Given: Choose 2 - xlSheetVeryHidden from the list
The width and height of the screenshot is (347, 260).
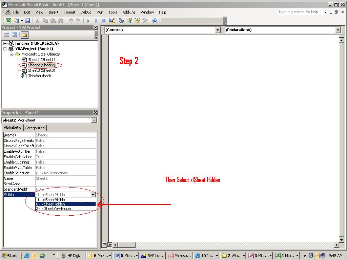Looking at the screenshot, I should [x=66, y=209].
